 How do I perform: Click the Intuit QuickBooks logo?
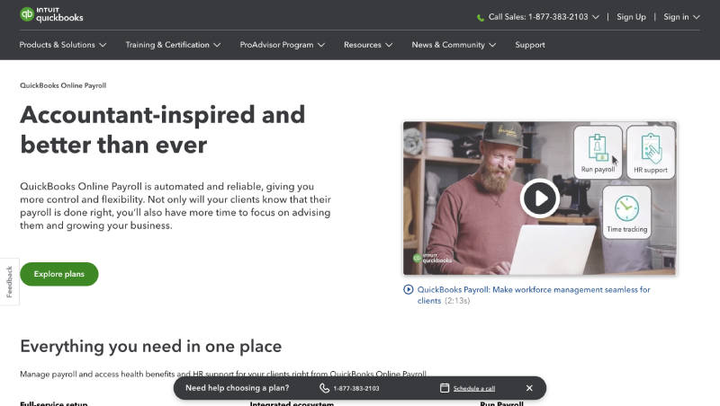click(51, 15)
